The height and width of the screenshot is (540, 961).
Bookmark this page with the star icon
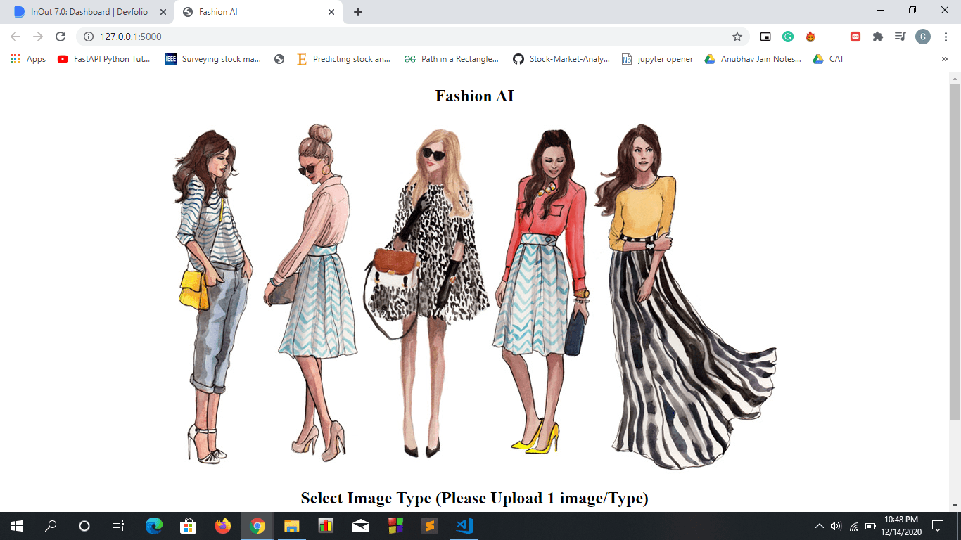(x=737, y=37)
